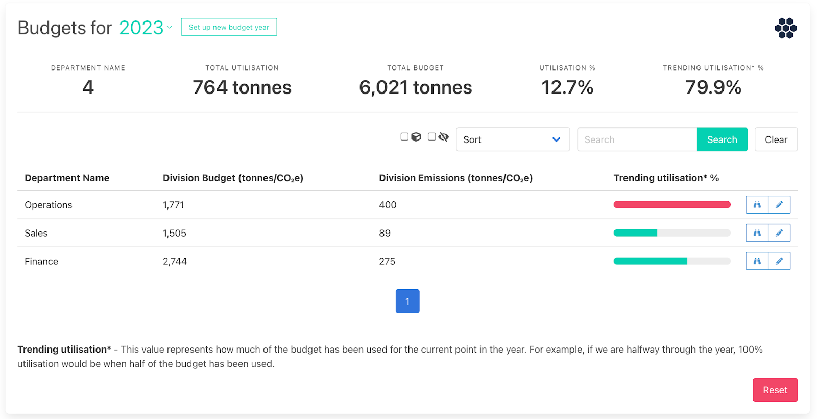817x419 pixels.
Task: Click the cube icon beside first checkbox
Action: tap(416, 137)
